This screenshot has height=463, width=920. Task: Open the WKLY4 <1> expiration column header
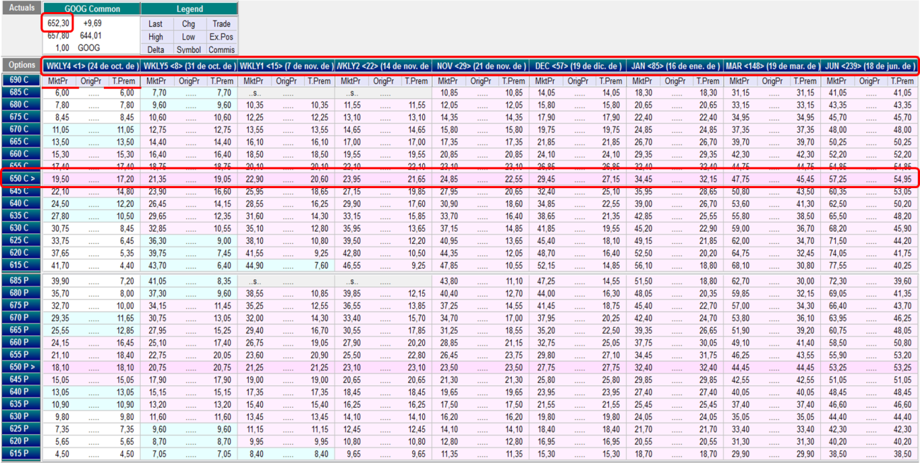[x=91, y=66]
